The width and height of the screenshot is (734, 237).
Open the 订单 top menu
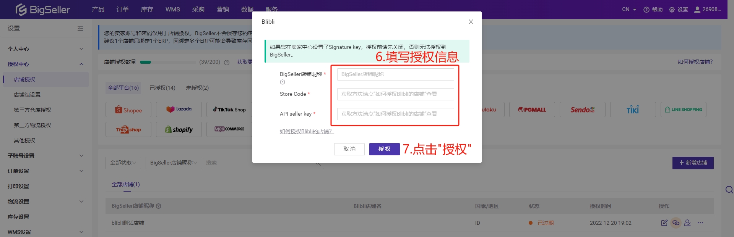coord(123,10)
